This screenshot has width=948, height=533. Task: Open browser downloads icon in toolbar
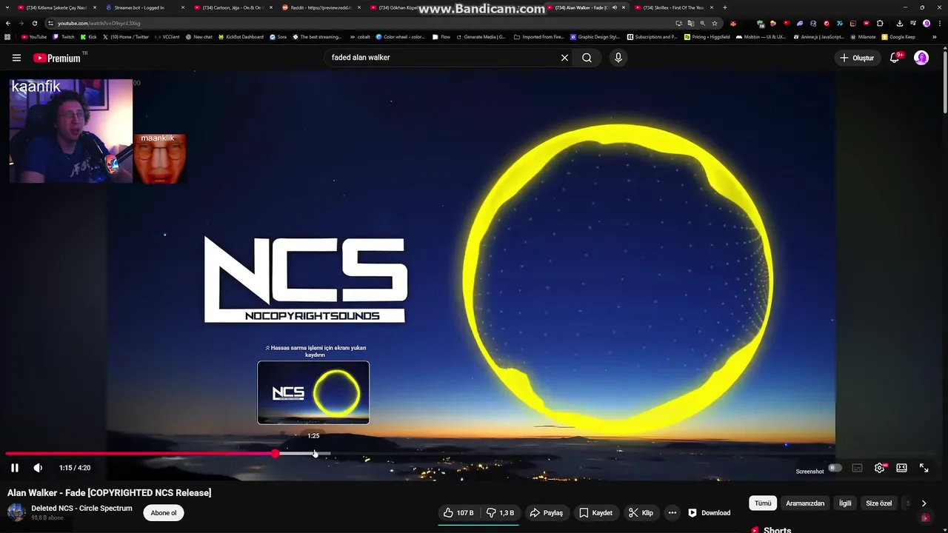click(899, 23)
